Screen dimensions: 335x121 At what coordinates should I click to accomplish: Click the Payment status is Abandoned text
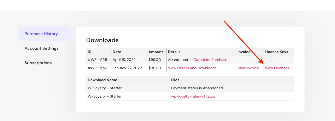(x=197, y=88)
